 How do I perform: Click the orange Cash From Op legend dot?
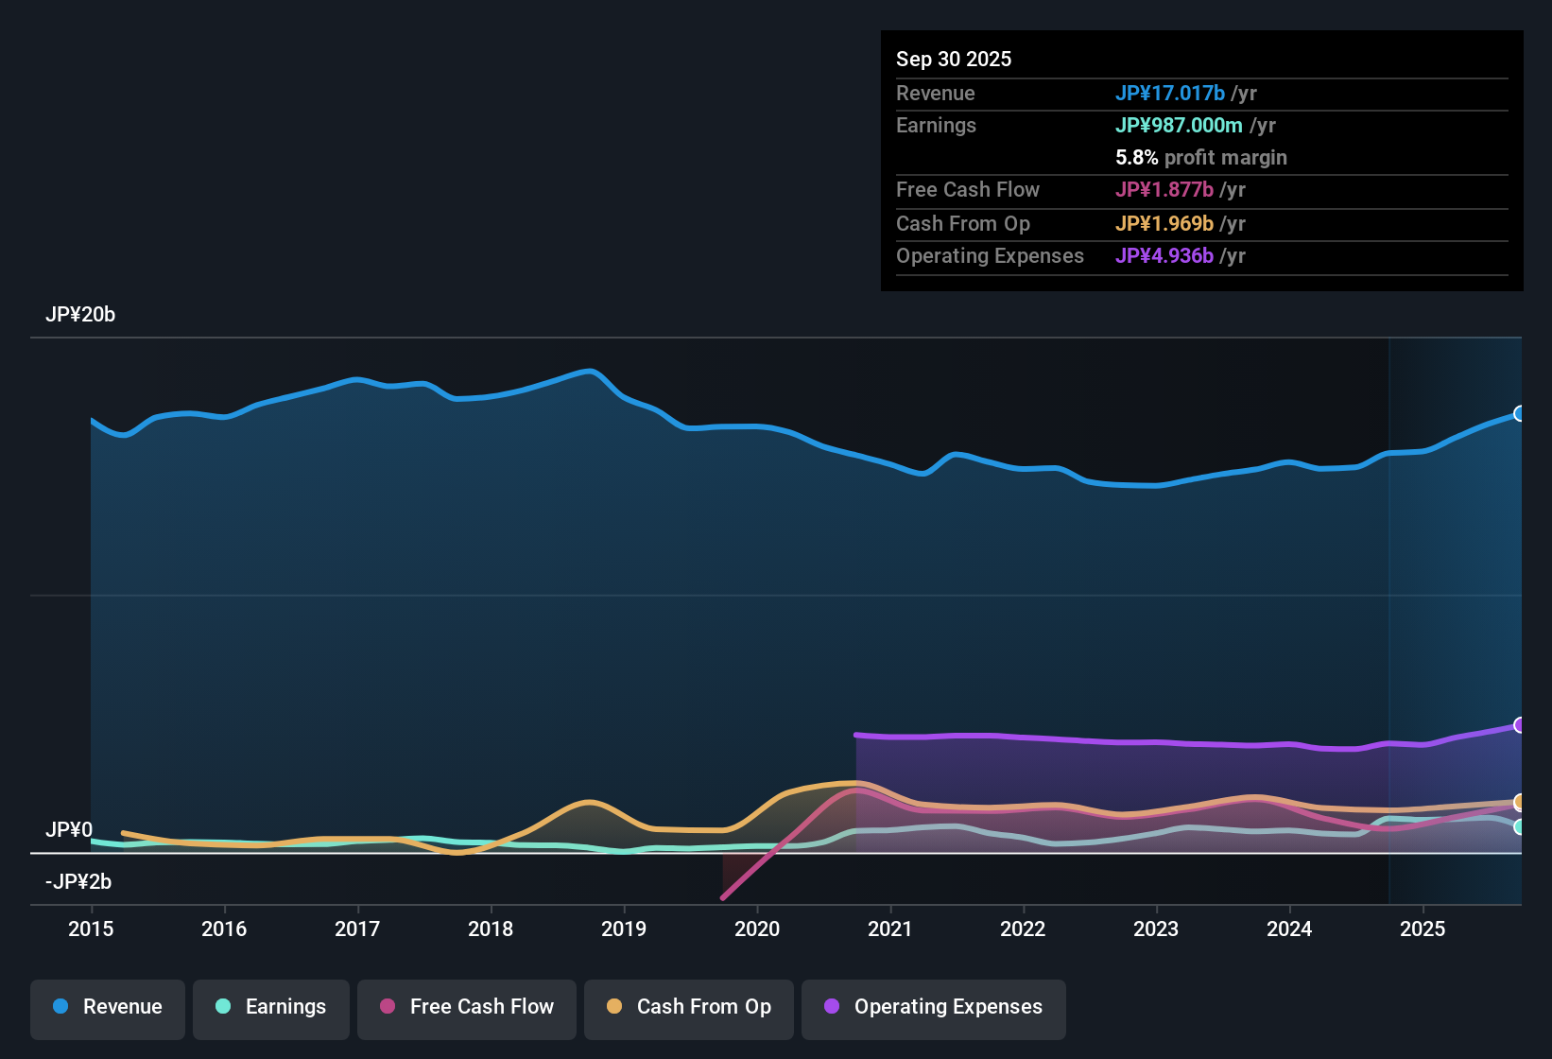click(x=613, y=1007)
